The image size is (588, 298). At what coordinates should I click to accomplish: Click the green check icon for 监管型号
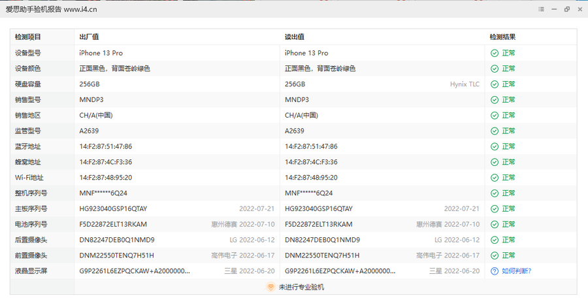(x=495, y=131)
